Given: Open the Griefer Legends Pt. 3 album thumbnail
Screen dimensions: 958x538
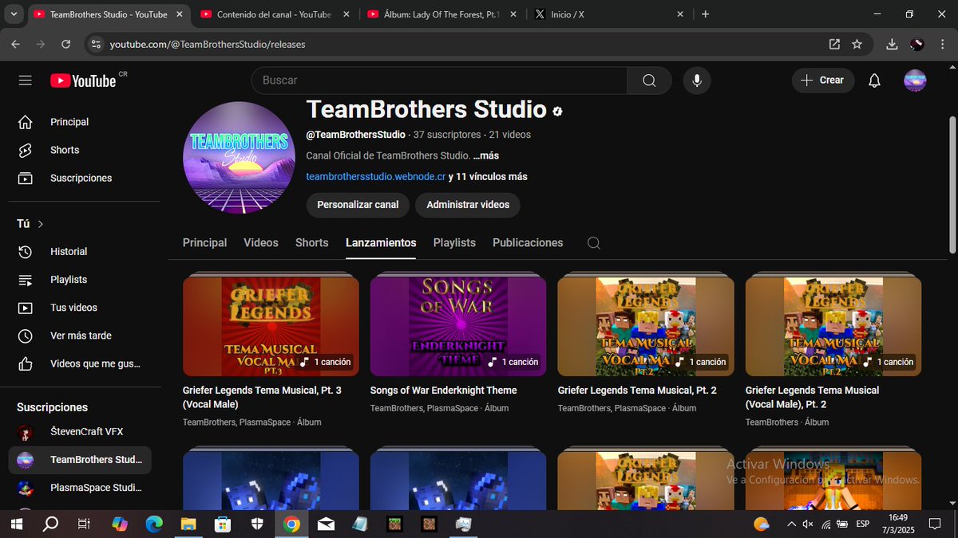Looking at the screenshot, I should tap(271, 325).
